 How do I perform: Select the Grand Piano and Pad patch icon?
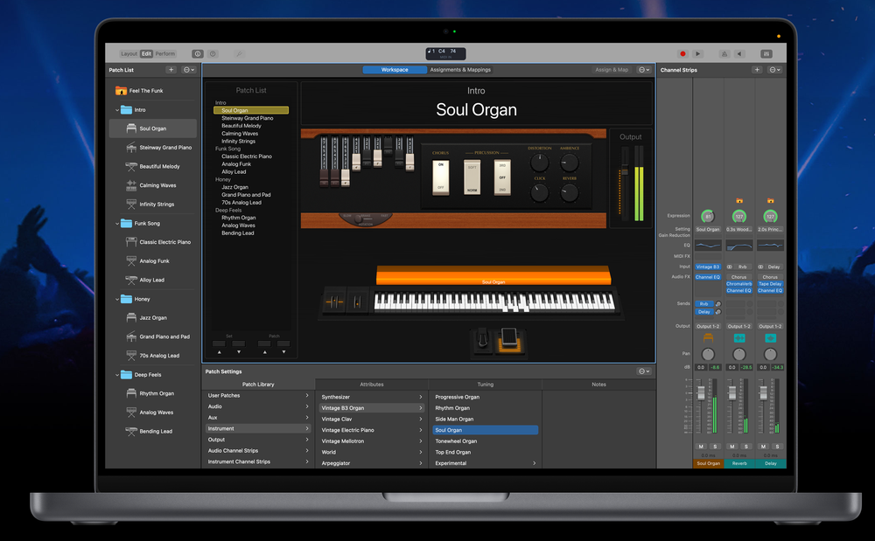tap(131, 336)
